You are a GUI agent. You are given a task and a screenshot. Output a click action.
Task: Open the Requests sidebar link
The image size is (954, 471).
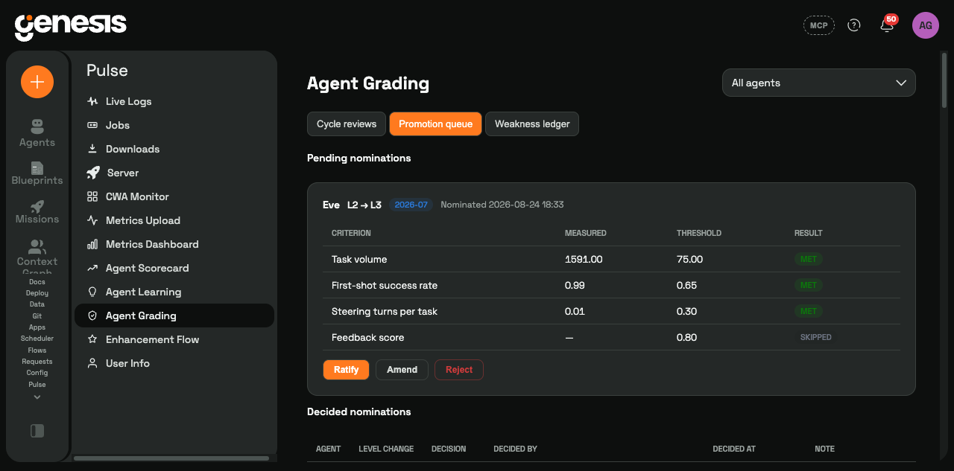[37, 362]
